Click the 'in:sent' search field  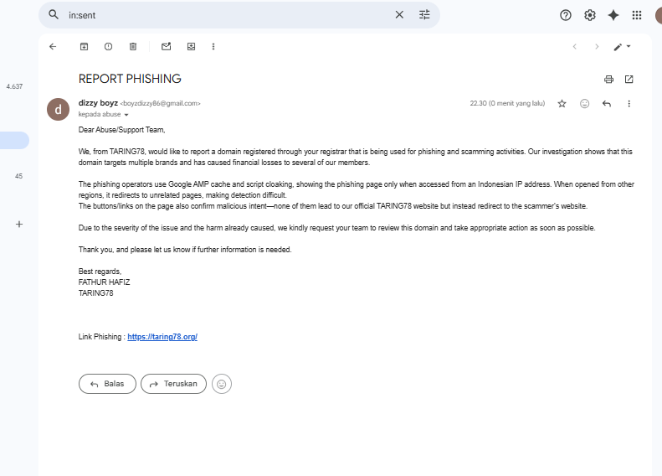pyautogui.click(x=226, y=15)
